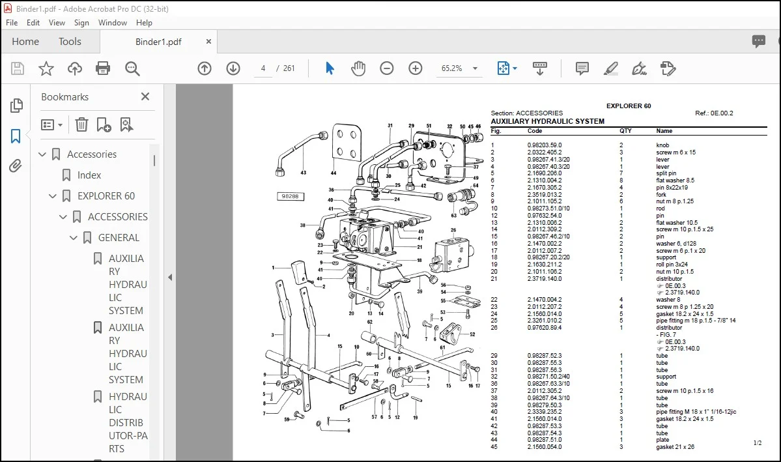This screenshot has width=781, height=462.
Task: Add a new bookmark
Action: tap(104, 124)
